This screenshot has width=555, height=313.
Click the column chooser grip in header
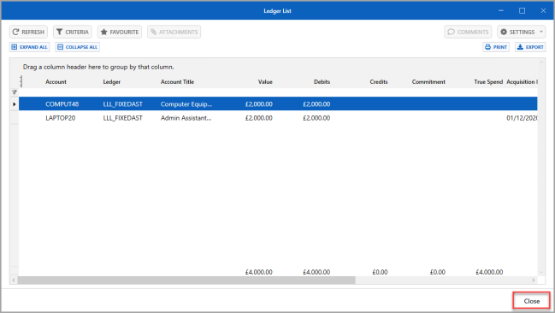point(21,81)
